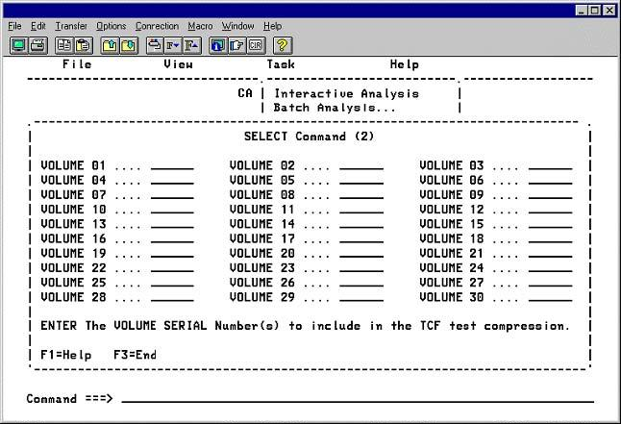The image size is (621, 424).
Task: Click the VOLUME 17 entry field
Action: tap(361, 239)
